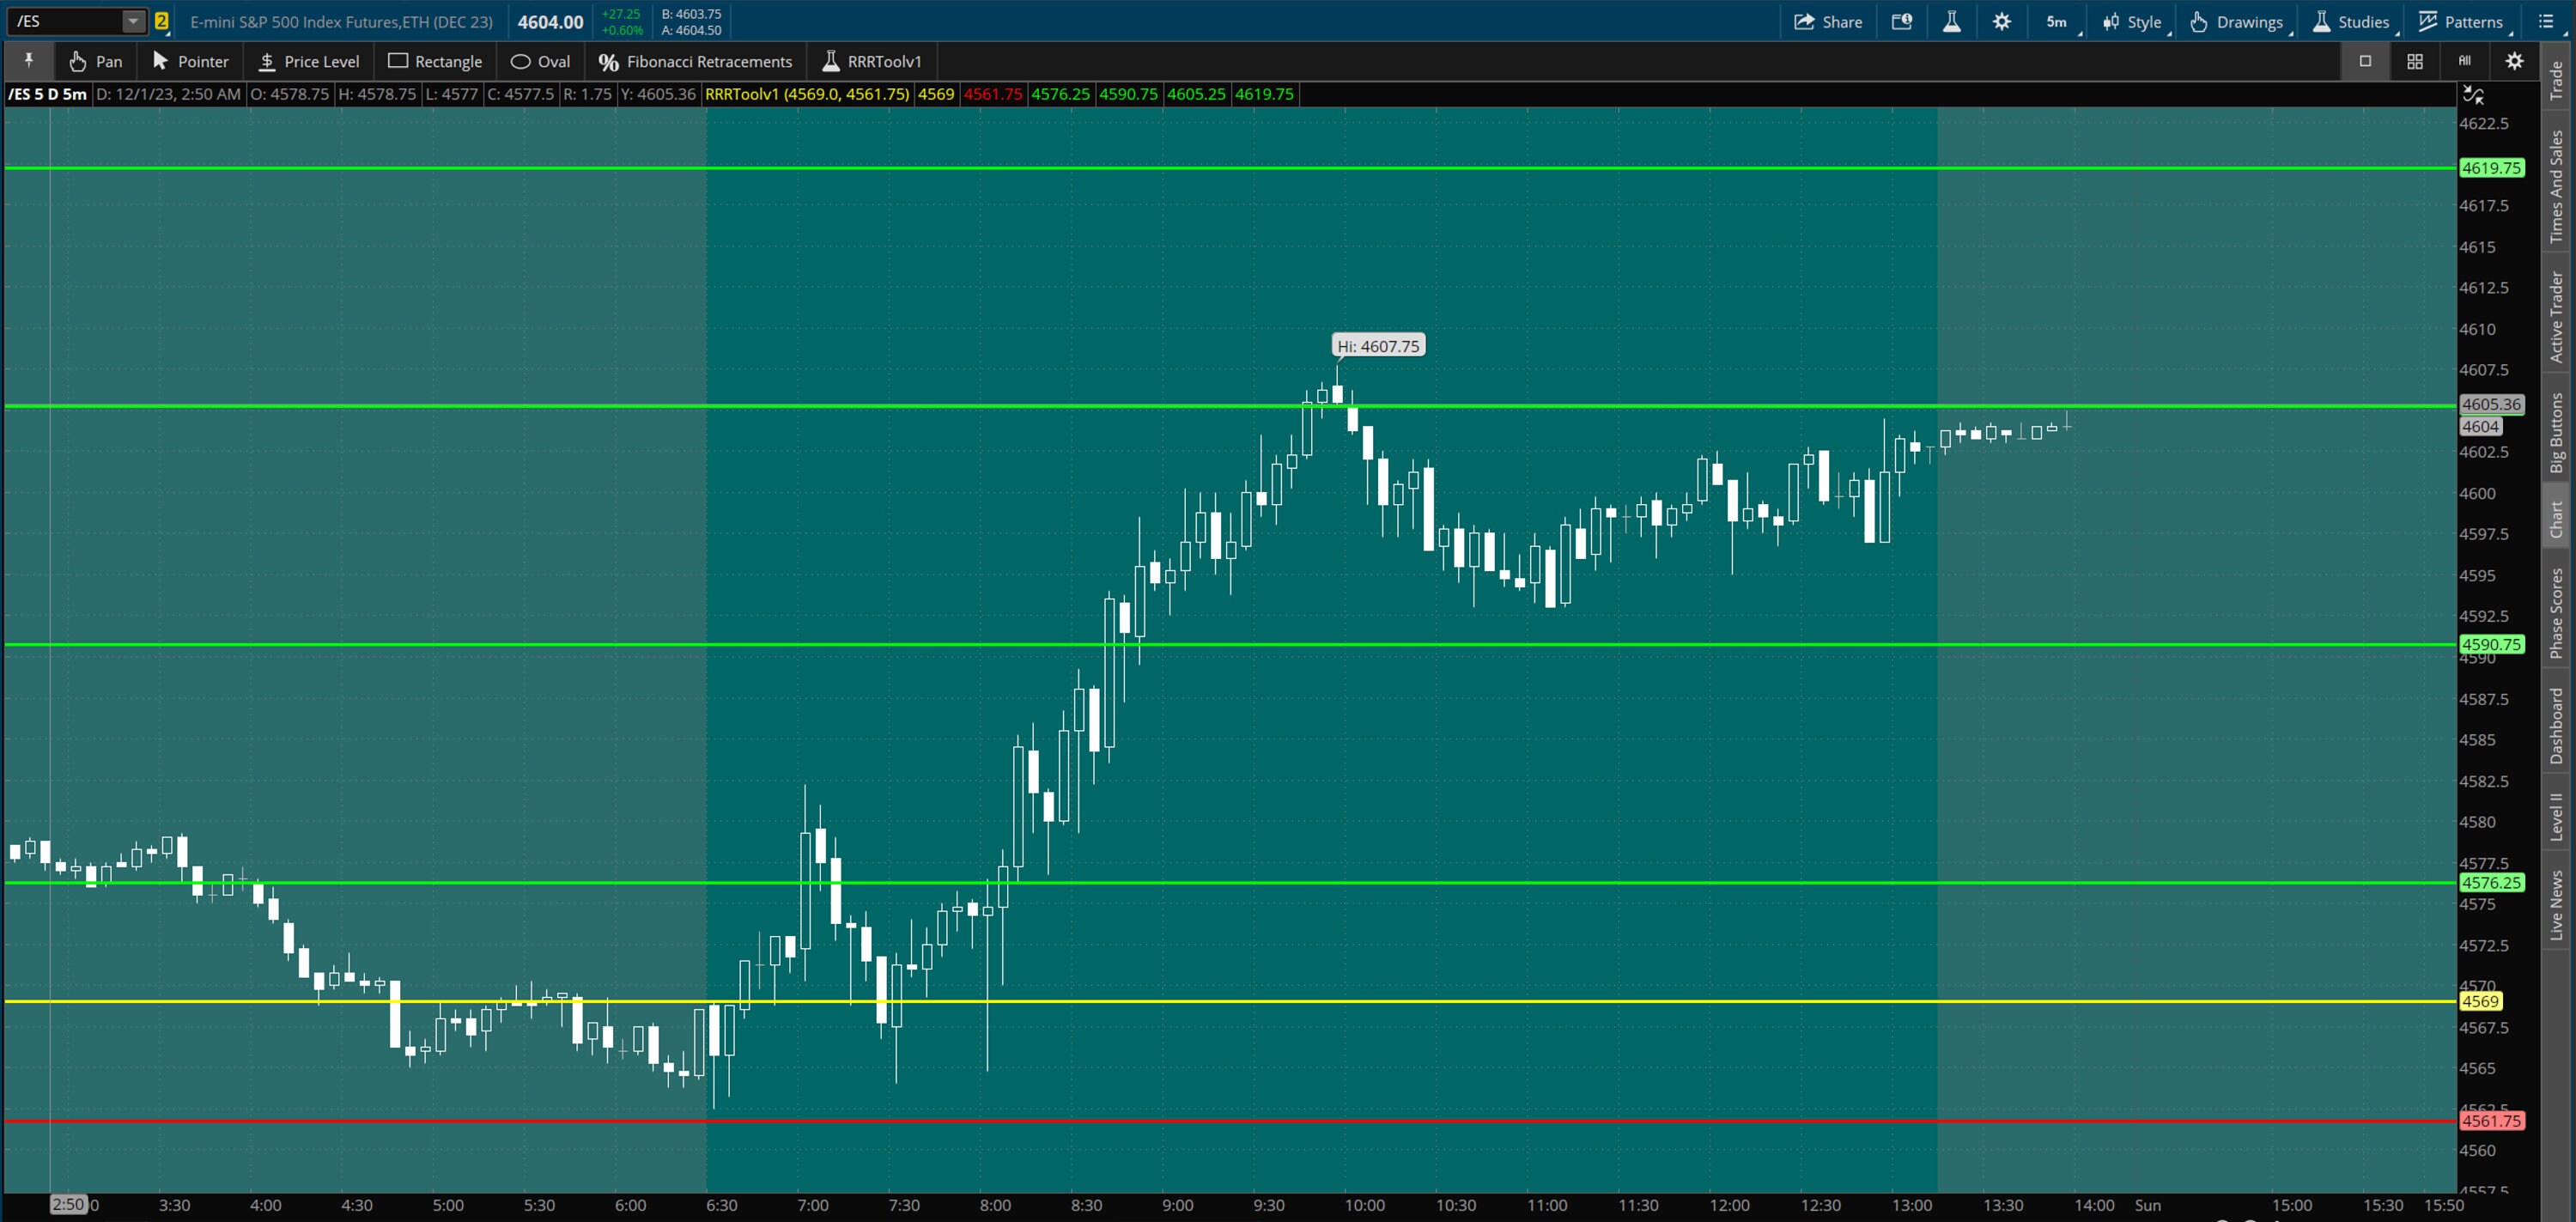Select the Oval drawing tool
Image resolution: width=2576 pixels, height=1222 pixels.
(x=539, y=61)
